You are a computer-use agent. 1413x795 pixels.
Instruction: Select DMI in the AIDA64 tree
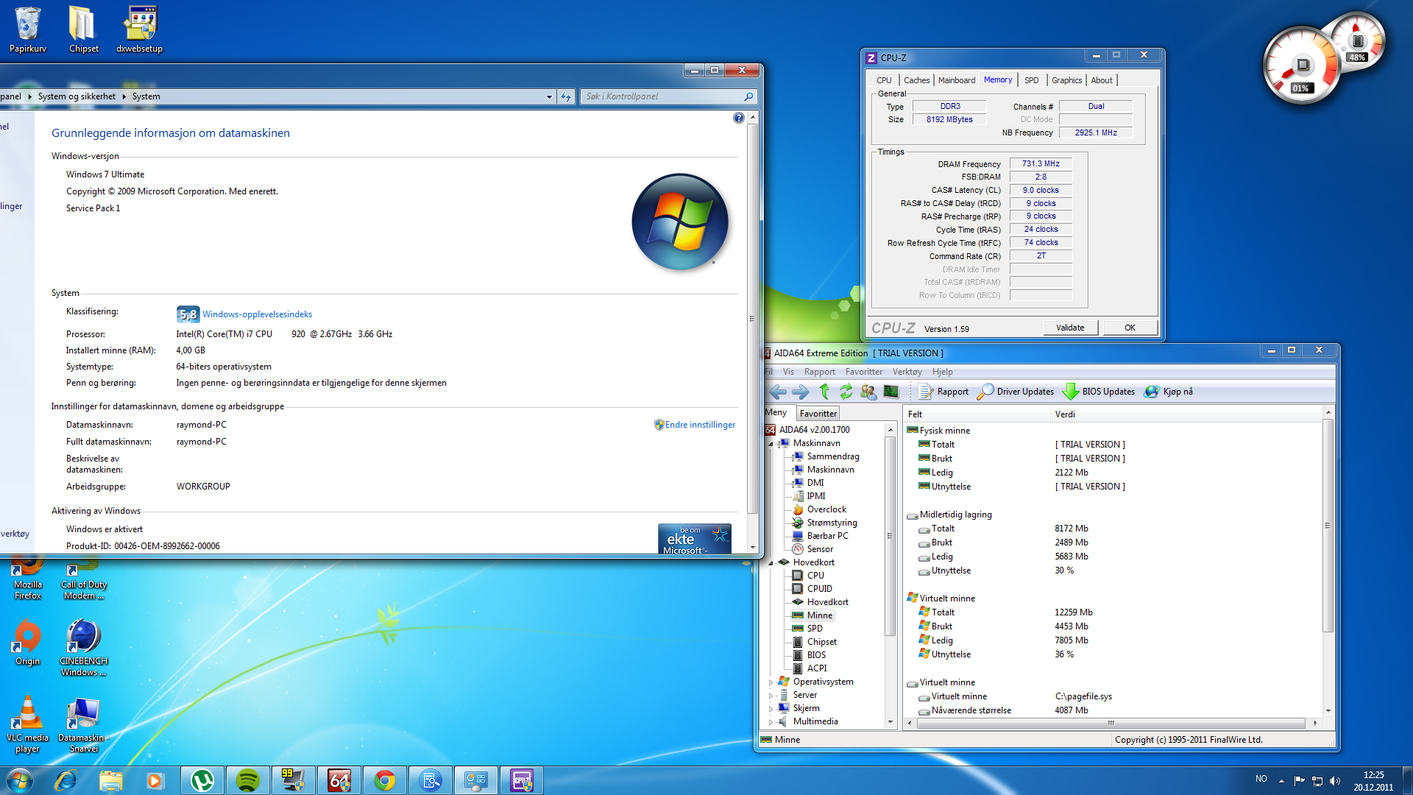coord(815,483)
